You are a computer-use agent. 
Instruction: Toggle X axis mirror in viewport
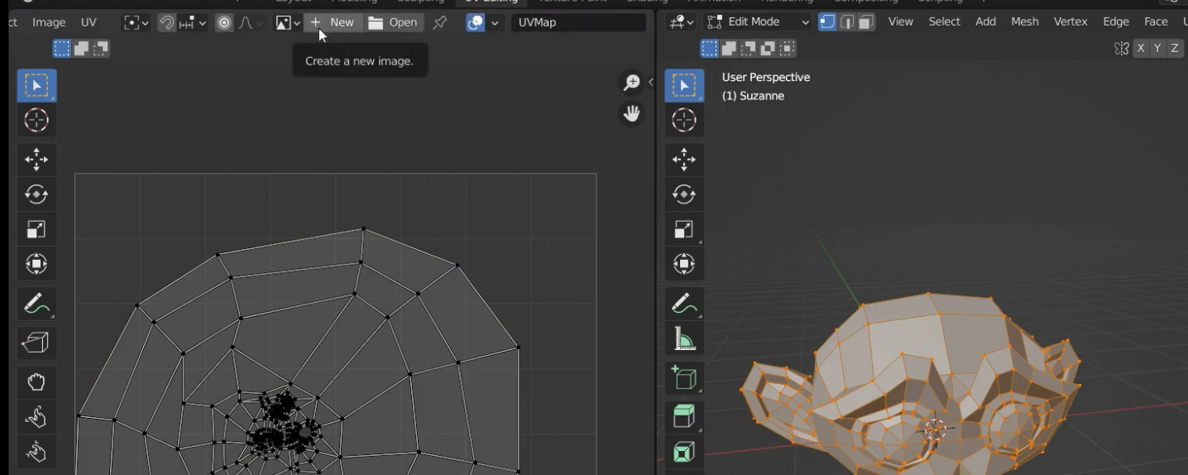click(1141, 49)
